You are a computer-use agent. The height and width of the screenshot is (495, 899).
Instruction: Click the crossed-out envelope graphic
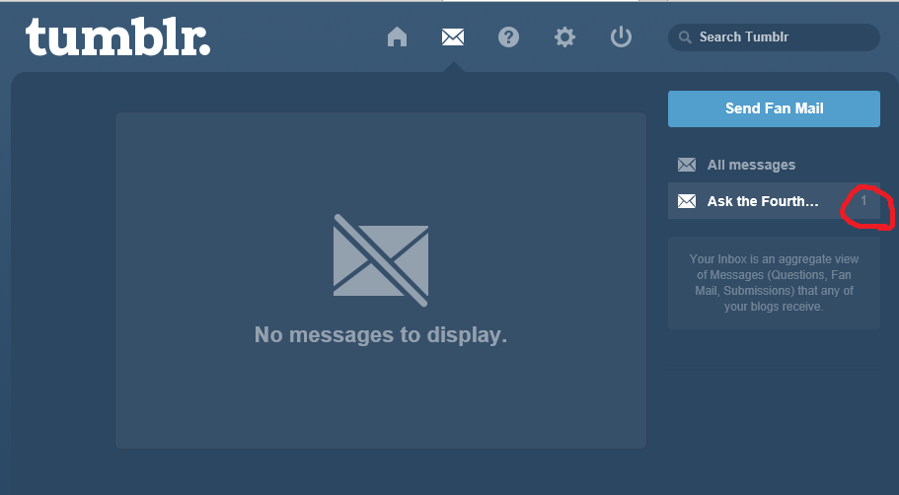(381, 255)
